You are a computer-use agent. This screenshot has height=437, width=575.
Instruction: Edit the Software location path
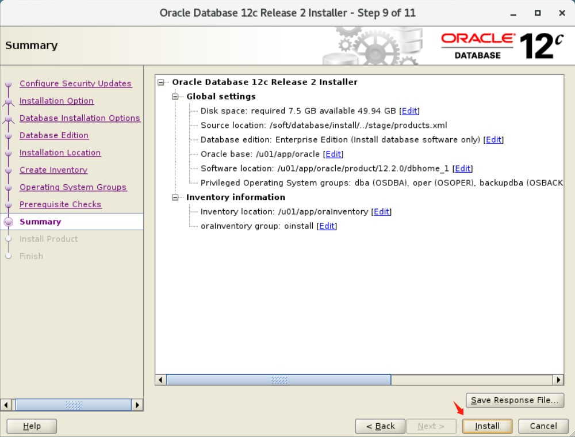[462, 169]
